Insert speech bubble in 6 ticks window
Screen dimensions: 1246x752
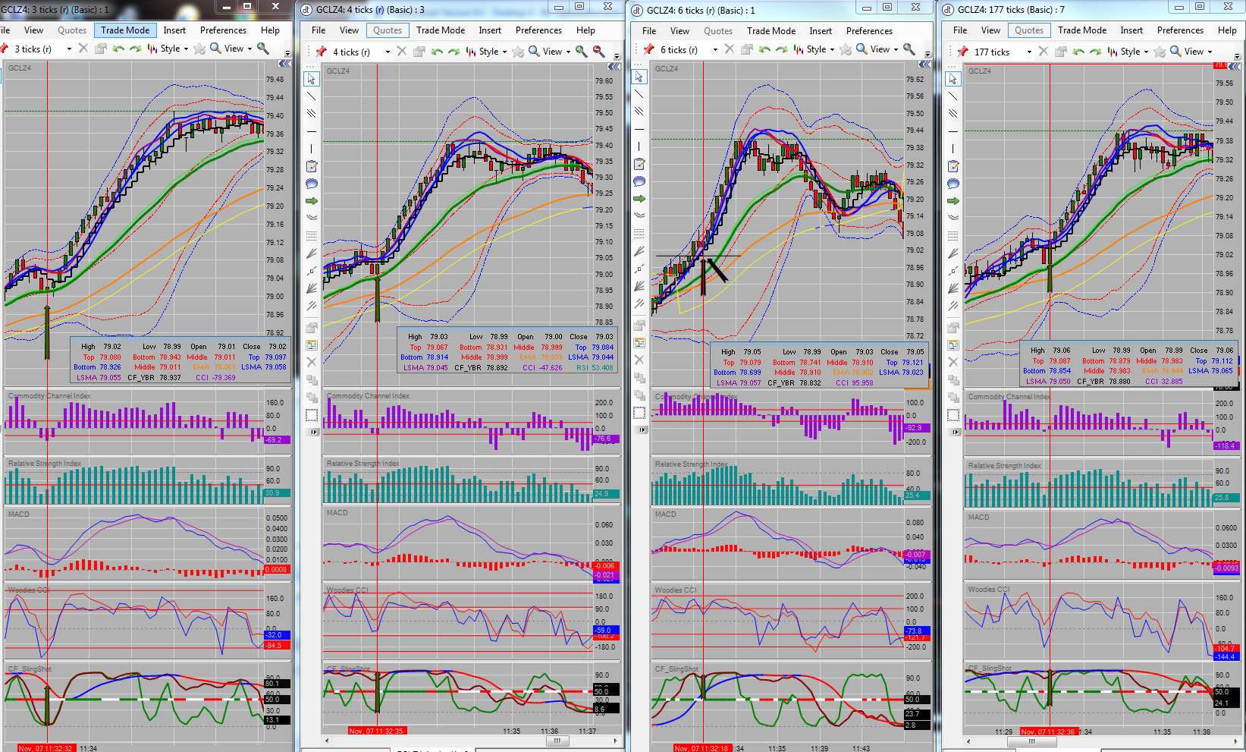click(639, 181)
